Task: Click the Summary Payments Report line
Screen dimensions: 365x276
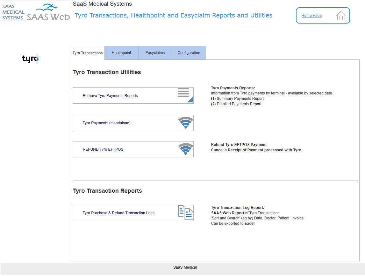Action: pos(237,99)
